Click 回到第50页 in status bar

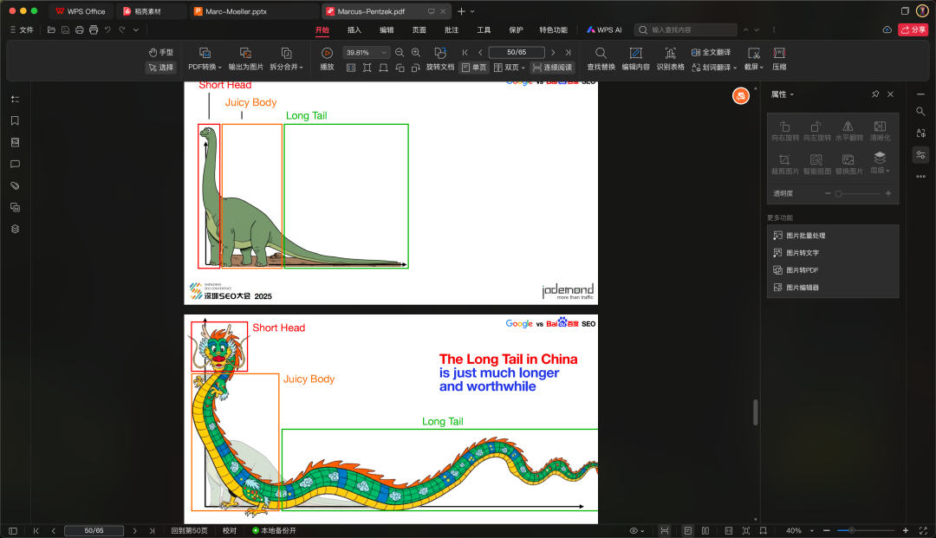coord(189,530)
